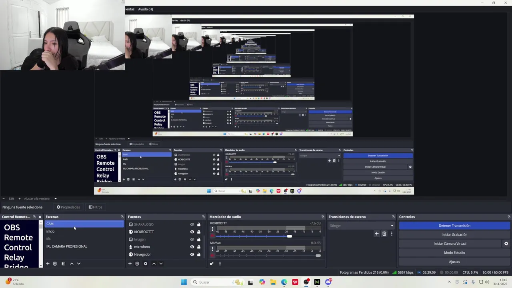
Task: Open File Explorer from taskbar
Action: tap(273, 282)
